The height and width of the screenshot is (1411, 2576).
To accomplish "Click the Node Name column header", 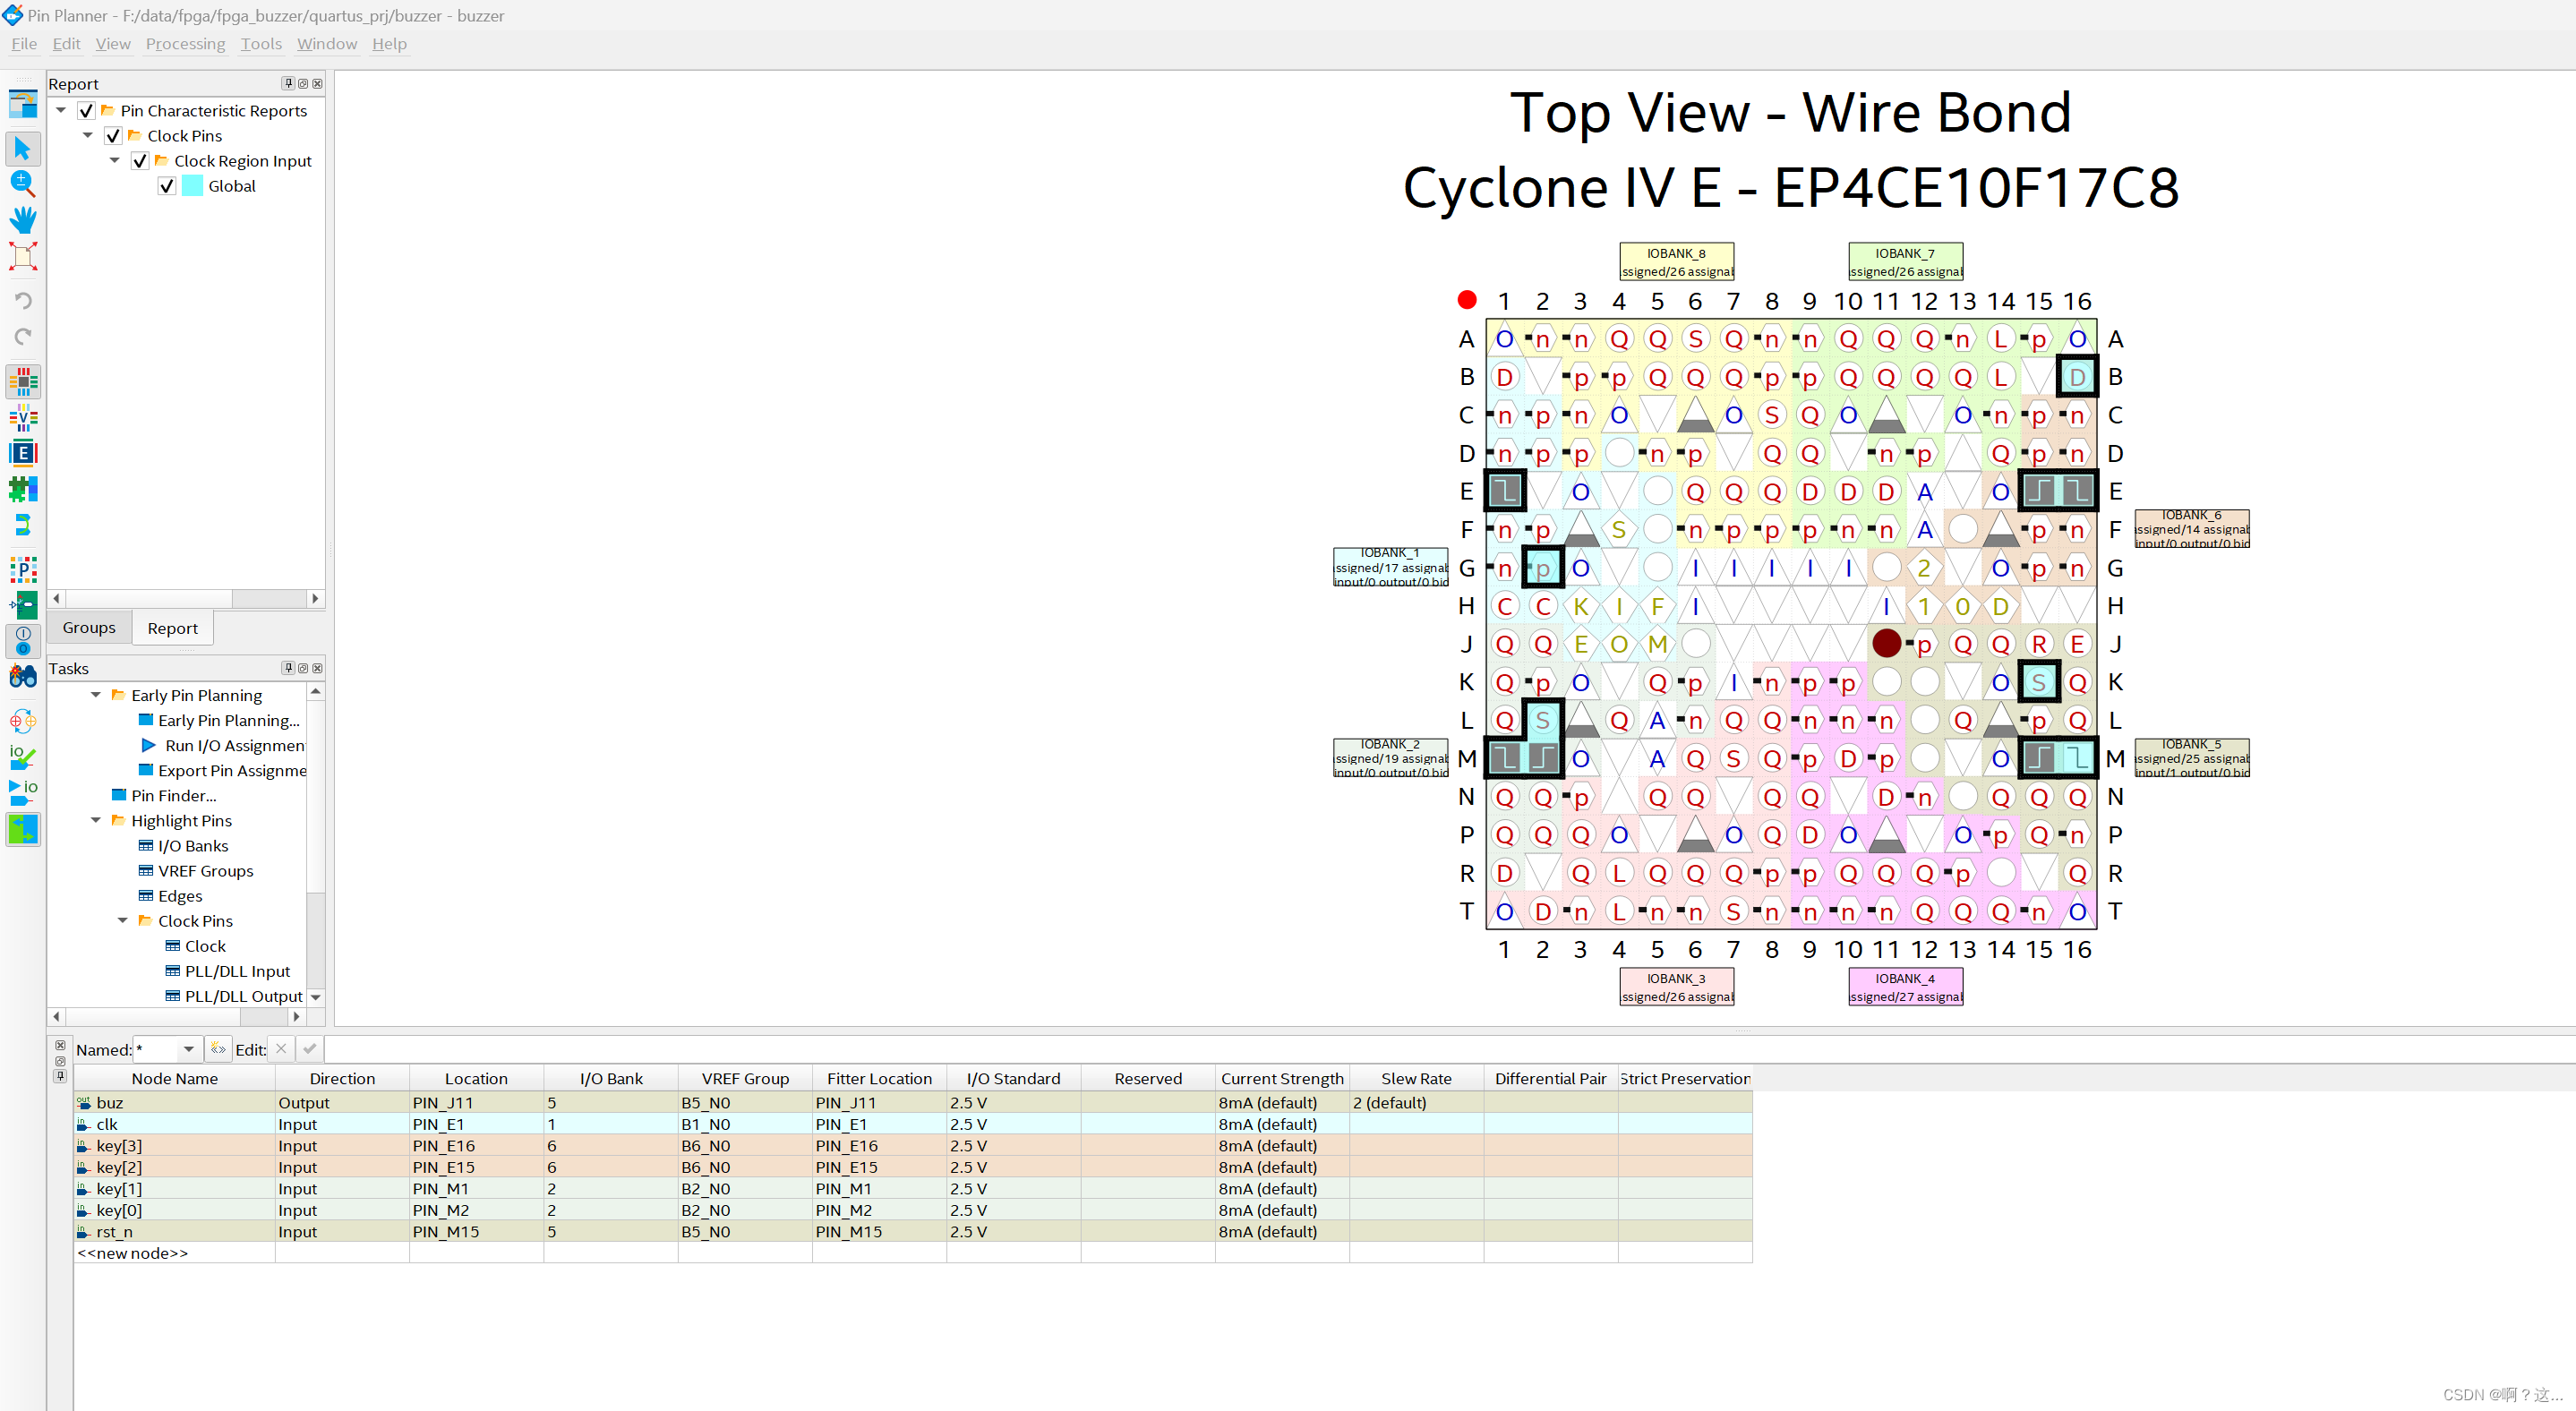I will pos(175,1078).
